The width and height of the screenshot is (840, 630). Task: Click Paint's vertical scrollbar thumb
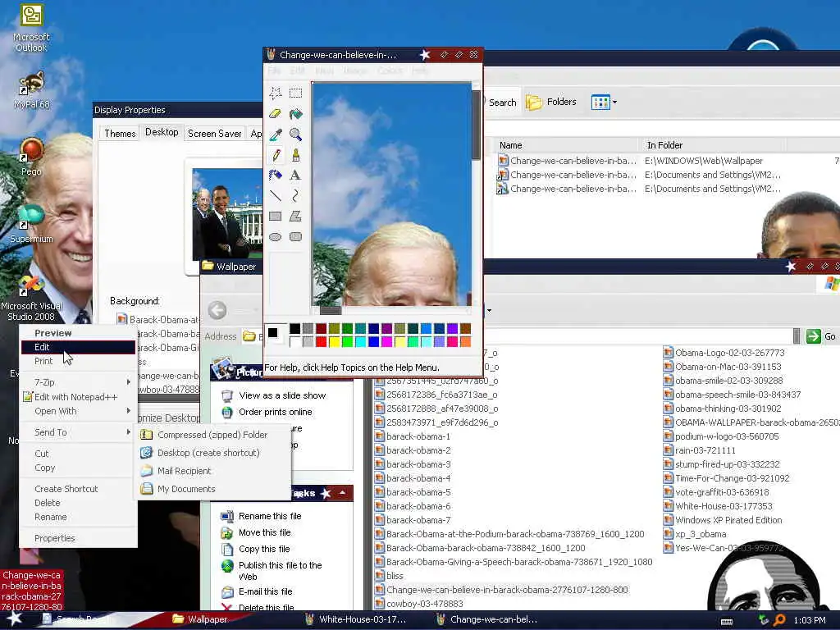coord(476,125)
